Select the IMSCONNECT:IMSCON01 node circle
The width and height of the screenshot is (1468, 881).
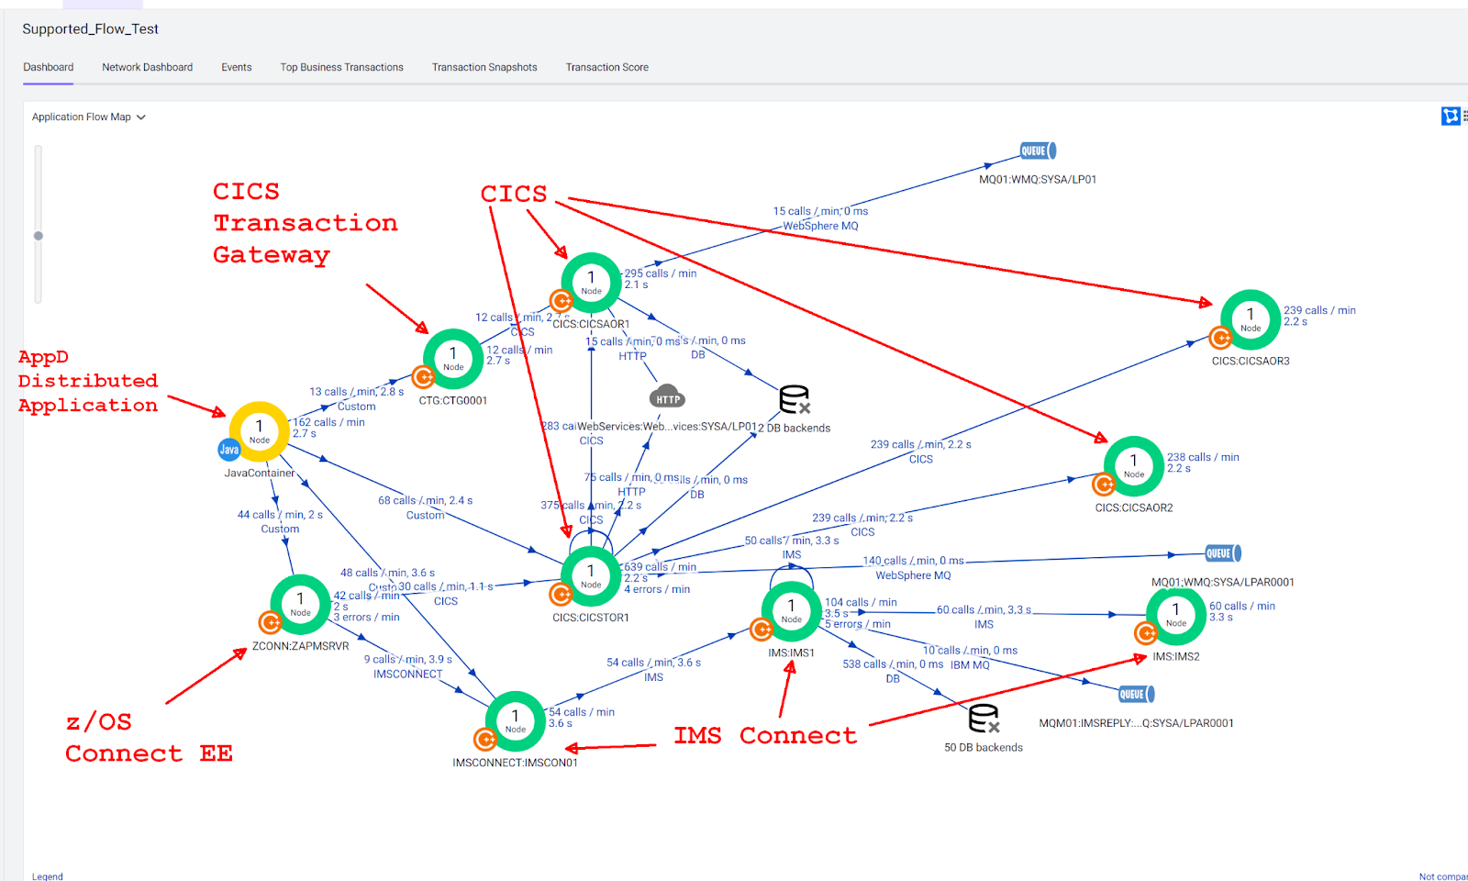click(515, 721)
